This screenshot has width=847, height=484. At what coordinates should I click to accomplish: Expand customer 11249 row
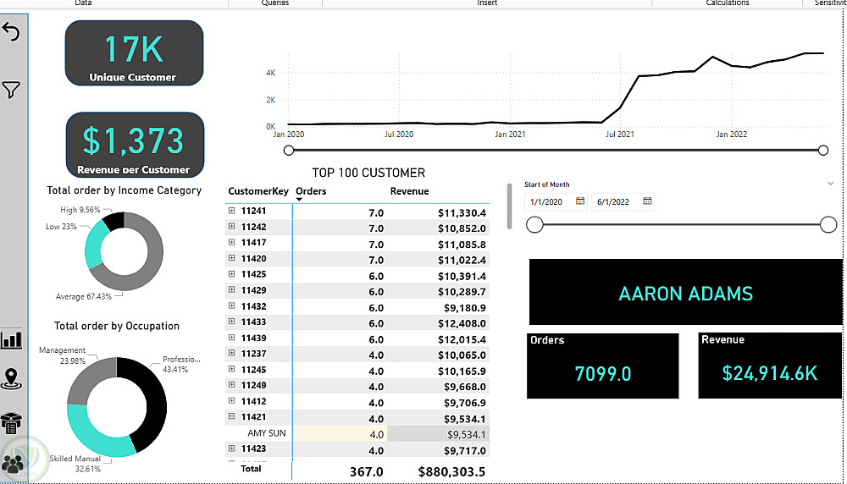point(232,385)
